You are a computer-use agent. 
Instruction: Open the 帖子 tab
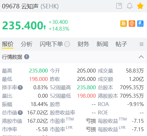(x=121, y=44)
